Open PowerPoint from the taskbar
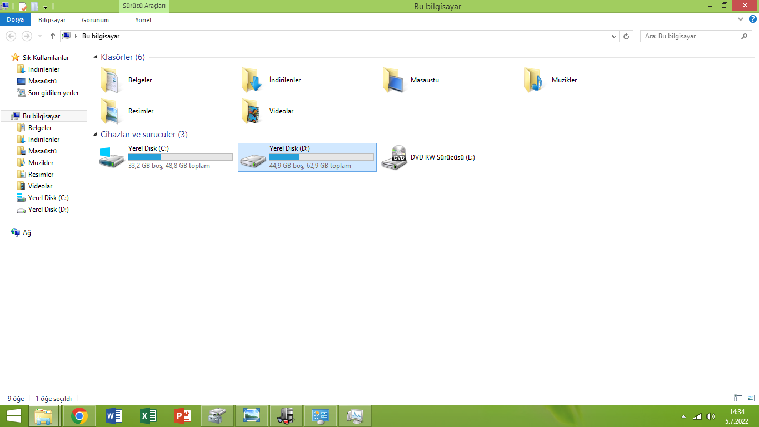Screen dimensions: 759x427 (182, 416)
